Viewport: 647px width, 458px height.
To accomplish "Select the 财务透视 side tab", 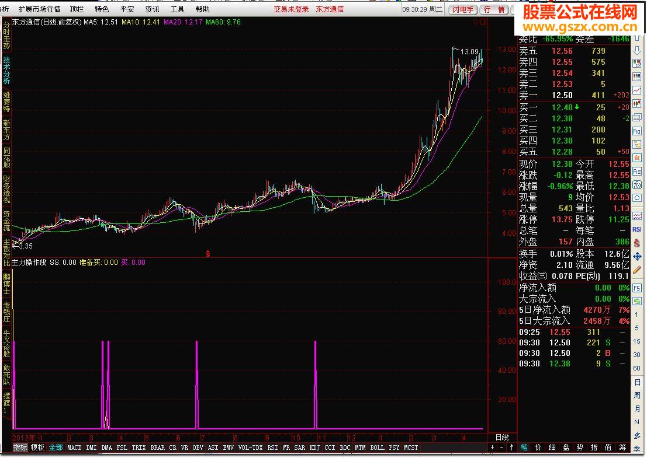I will [6, 189].
